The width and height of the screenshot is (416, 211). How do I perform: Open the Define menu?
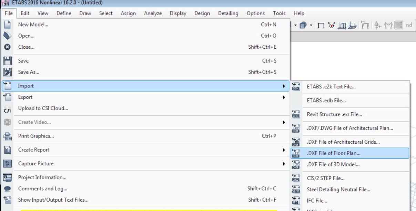64,13
